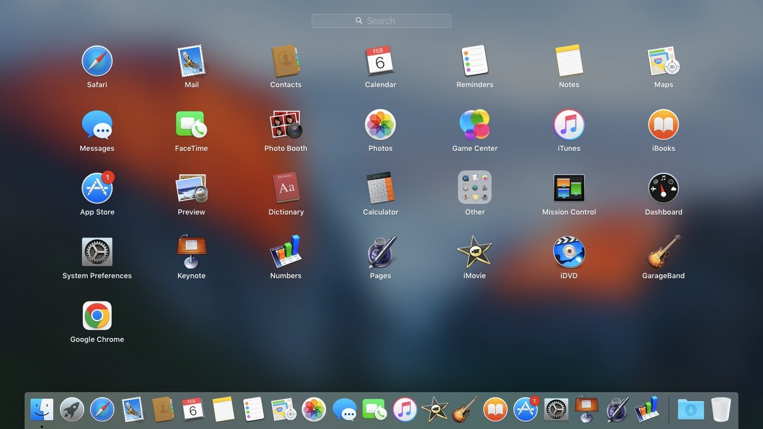Screen dimensions: 763x429
Task: Start FaceTime from the Launchpad grid
Action: tap(192, 125)
